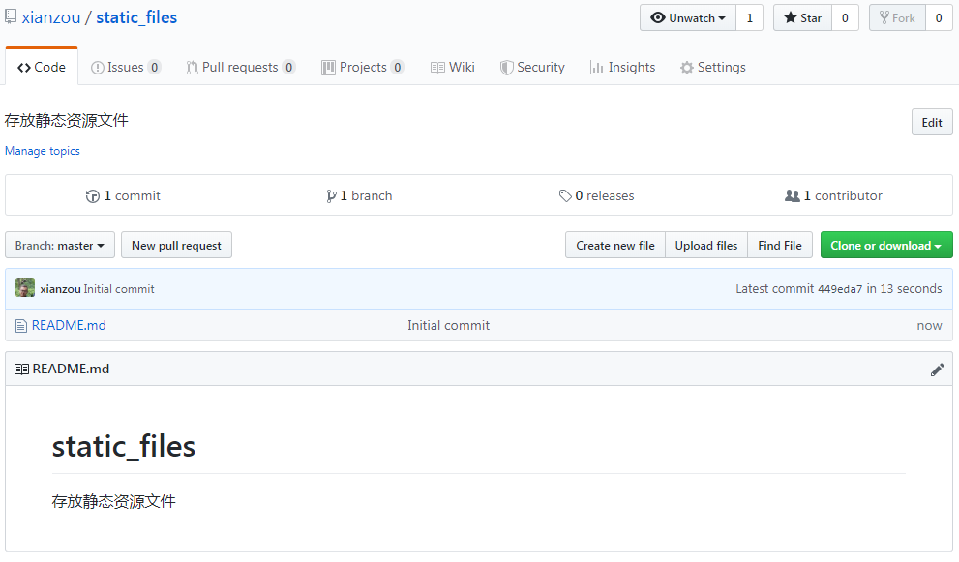Click the Insights graph icon
The height and width of the screenshot is (562, 959).
tap(597, 68)
